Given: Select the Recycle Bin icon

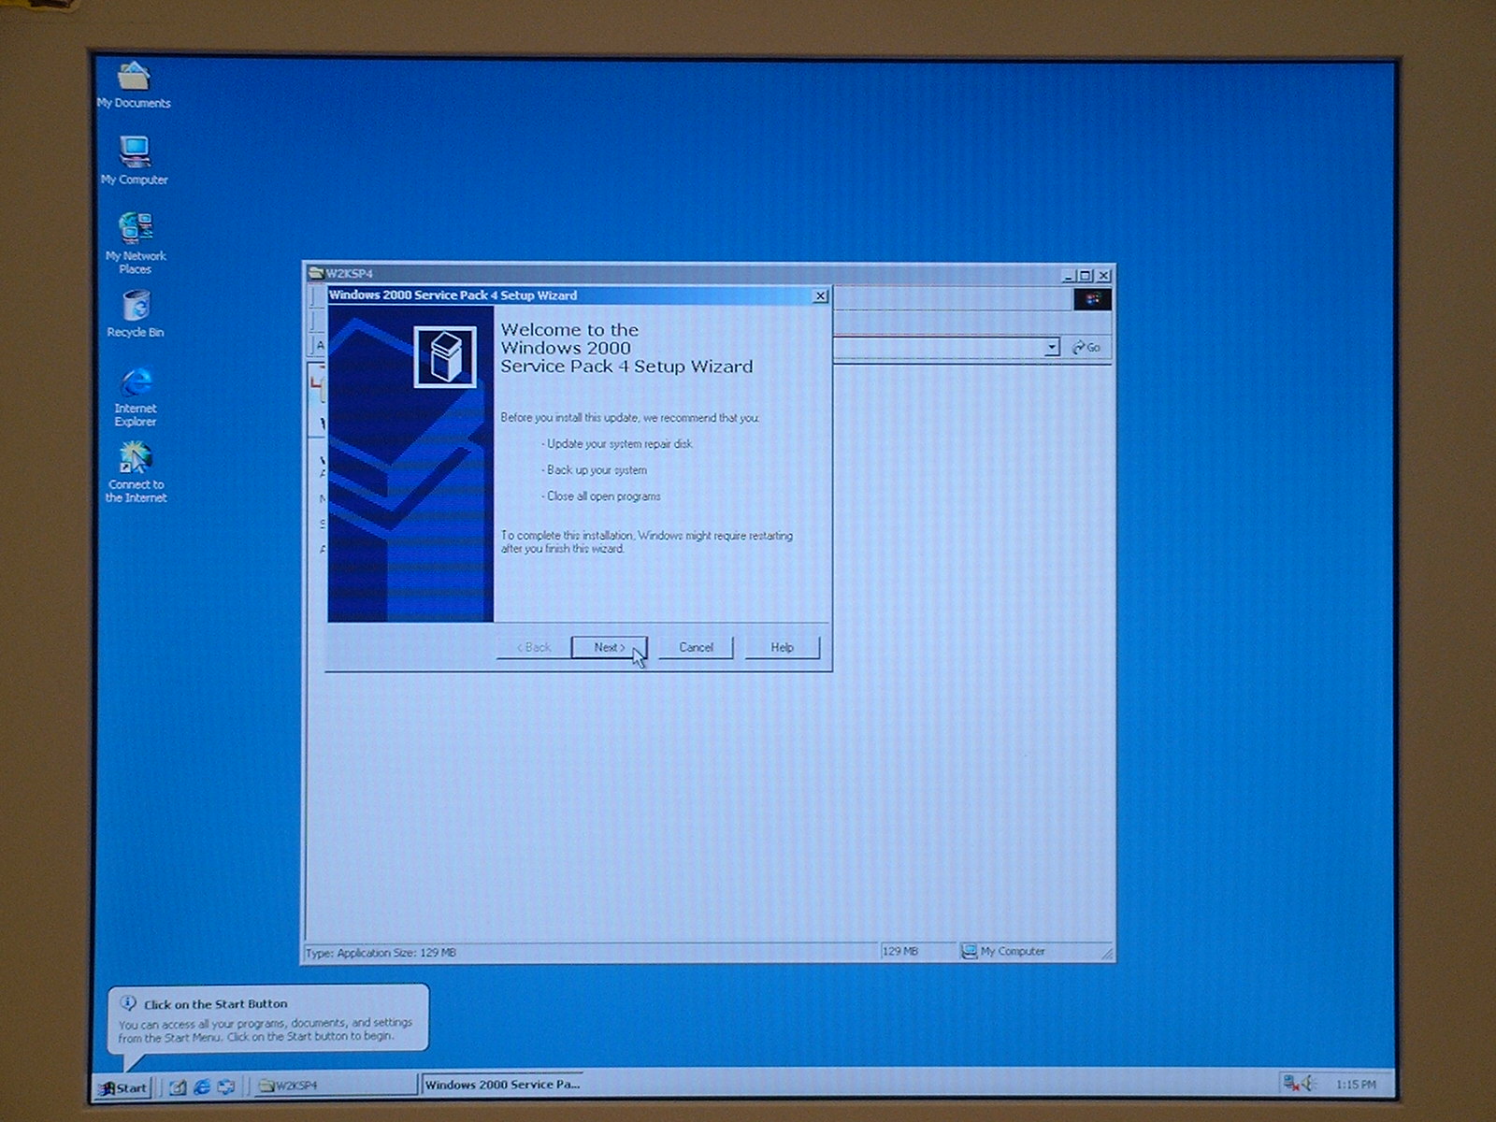Looking at the screenshot, I should click(x=136, y=306).
